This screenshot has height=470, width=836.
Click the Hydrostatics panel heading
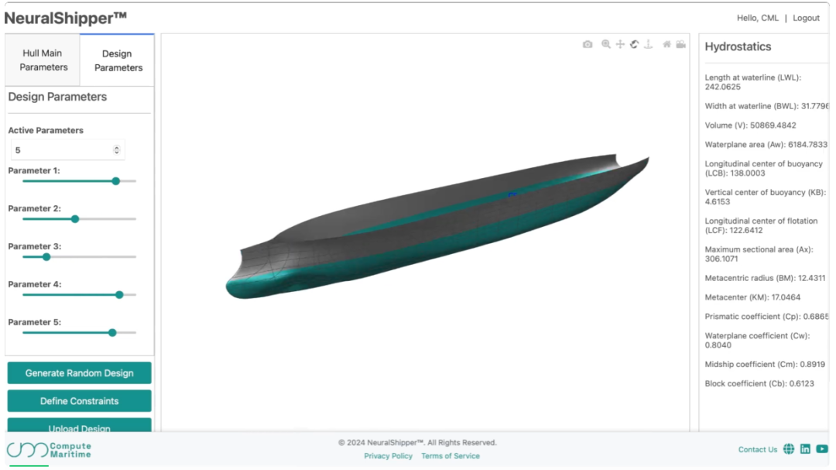point(738,46)
